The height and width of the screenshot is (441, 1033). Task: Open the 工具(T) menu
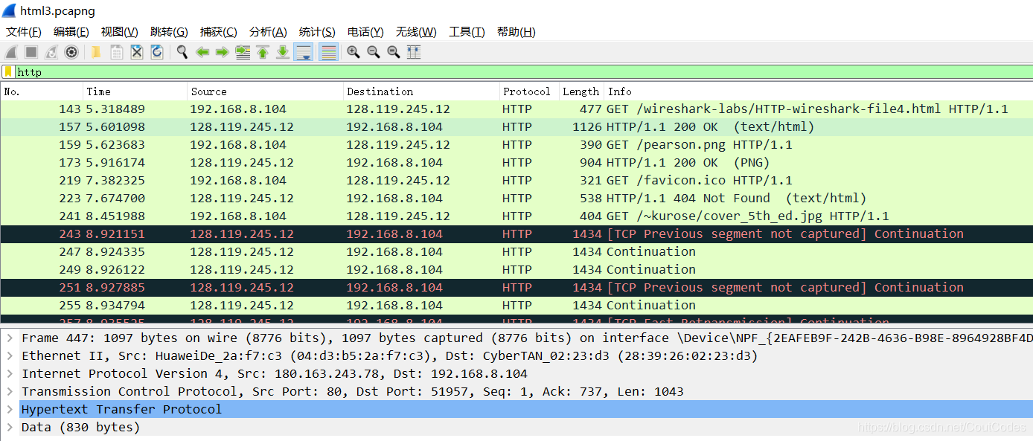coord(467,32)
